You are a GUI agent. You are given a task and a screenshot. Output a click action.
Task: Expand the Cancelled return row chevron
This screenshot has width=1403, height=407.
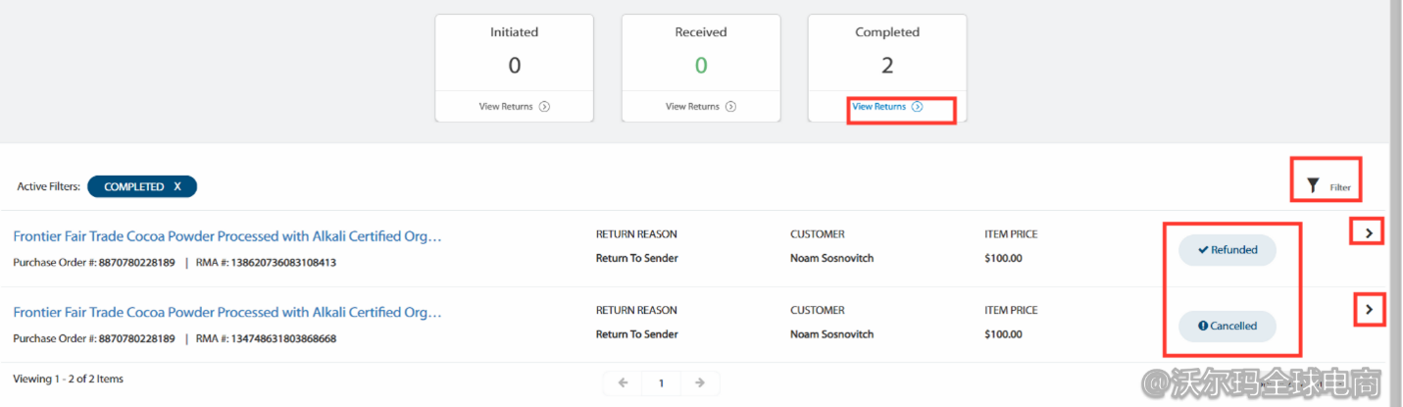pyautogui.click(x=1369, y=311)
